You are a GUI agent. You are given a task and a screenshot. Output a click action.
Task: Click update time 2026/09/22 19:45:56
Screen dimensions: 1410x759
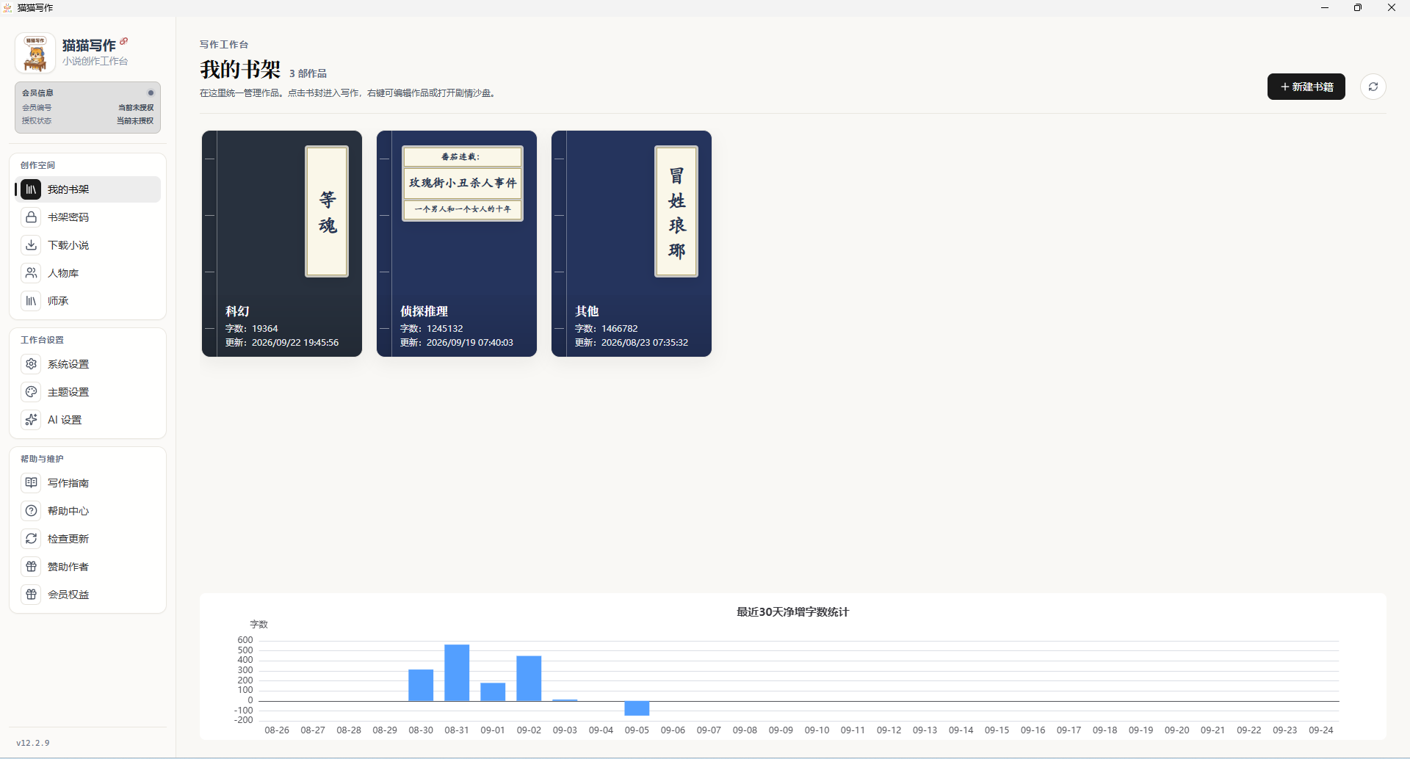(x=295, y=343)
